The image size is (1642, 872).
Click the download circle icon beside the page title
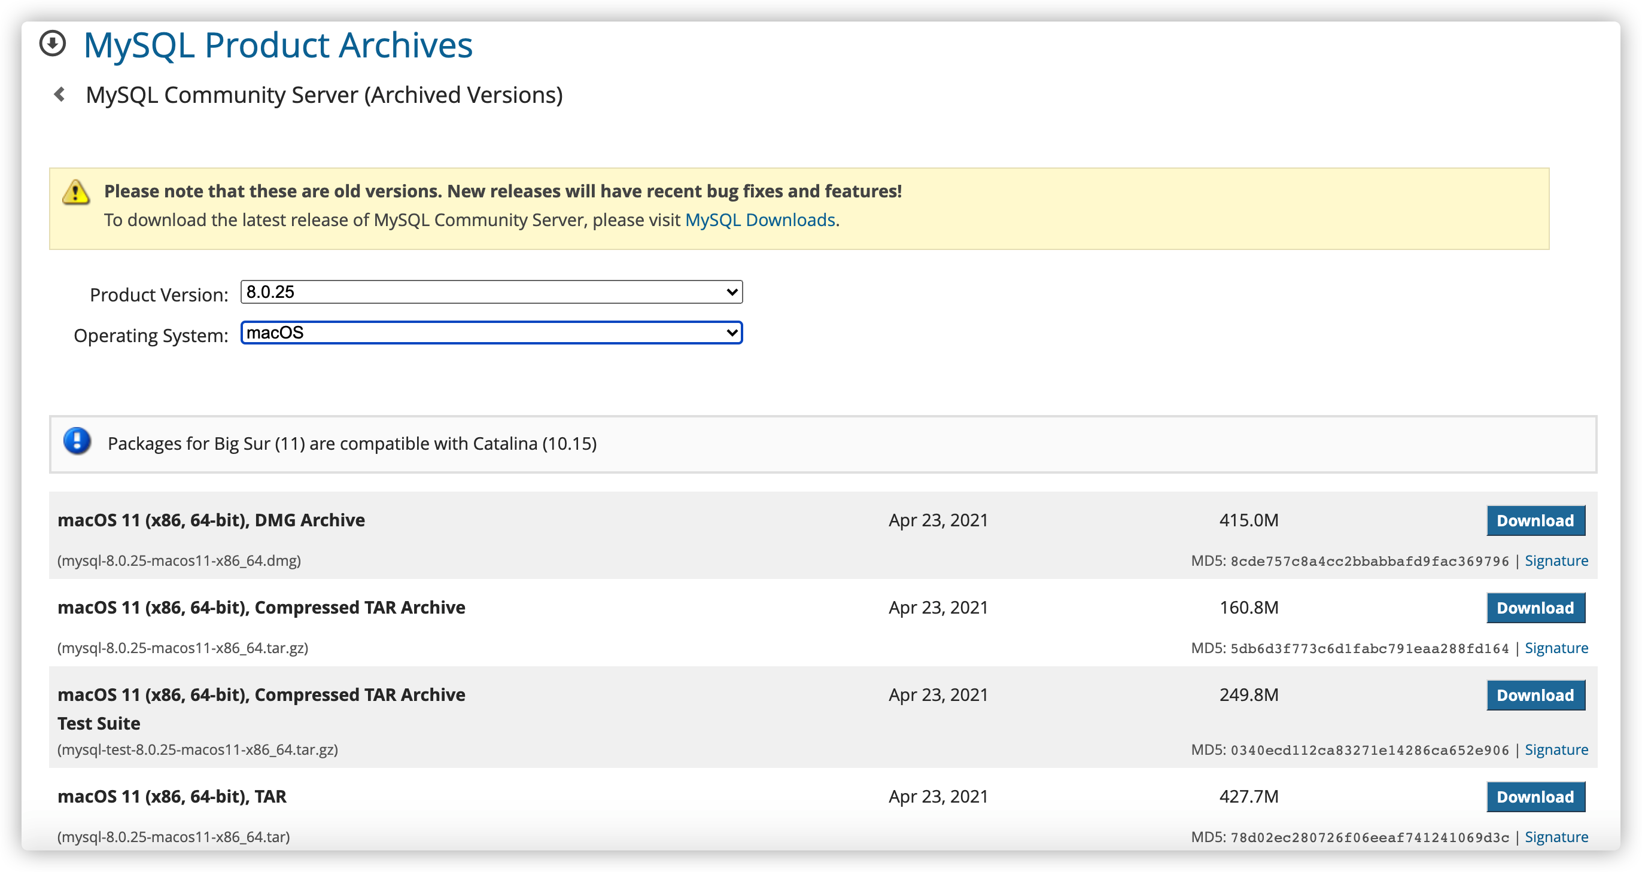tap(52, 44)
